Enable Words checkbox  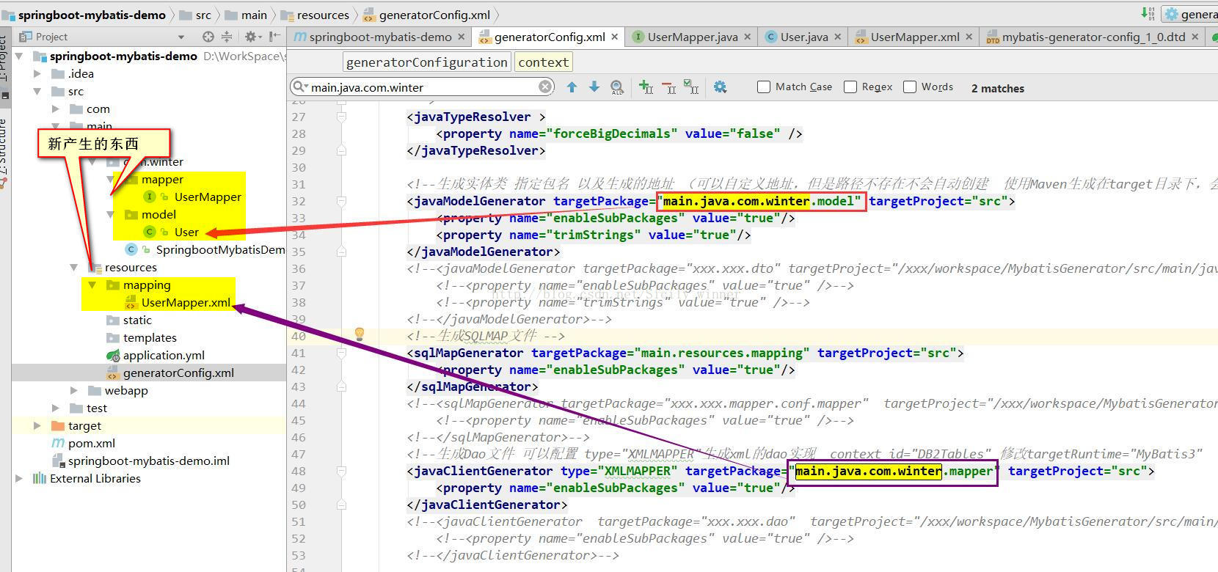[x=910, y=87]
